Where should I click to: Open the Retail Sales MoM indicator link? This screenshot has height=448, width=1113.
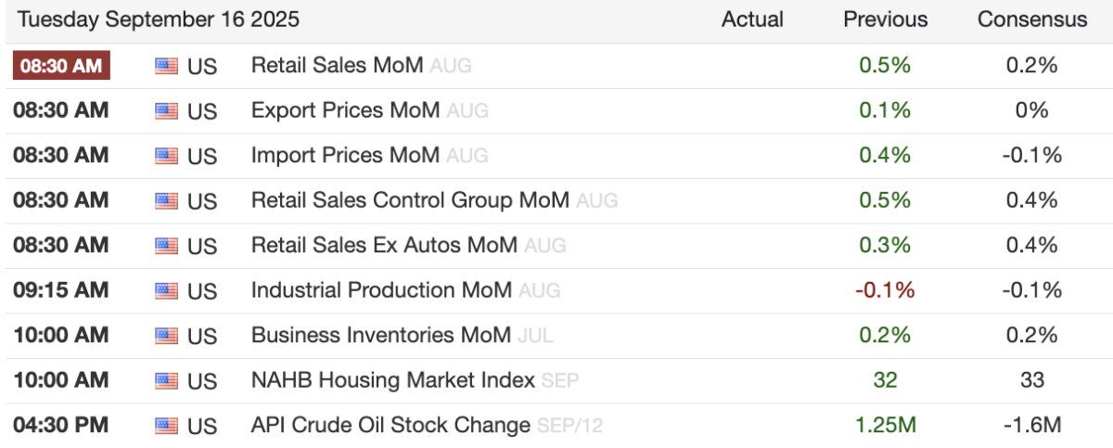coord(337,66)
